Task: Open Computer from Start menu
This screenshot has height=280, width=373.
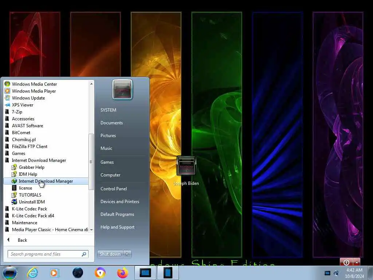Action: (110, 175)
